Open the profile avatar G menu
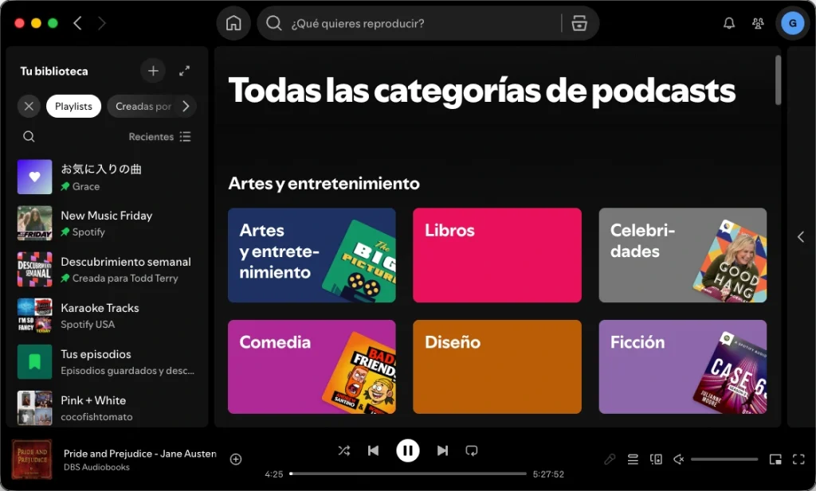The height and width of the screenshot is (491, 816). click(x=793, y=23)
